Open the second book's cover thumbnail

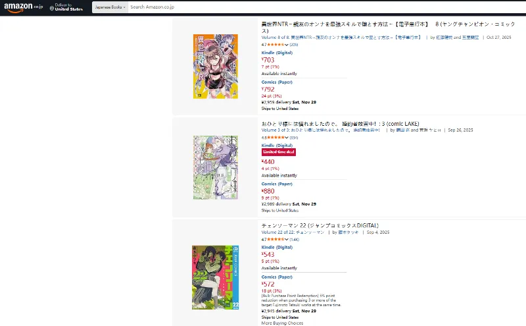coord(216,167)
